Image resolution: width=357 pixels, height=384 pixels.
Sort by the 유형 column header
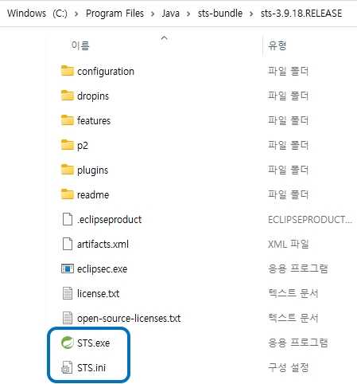(277, 45)
